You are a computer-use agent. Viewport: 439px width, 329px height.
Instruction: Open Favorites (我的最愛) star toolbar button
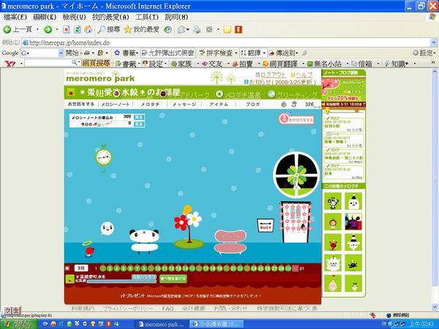pyautogui.click(x=142, y=29)
